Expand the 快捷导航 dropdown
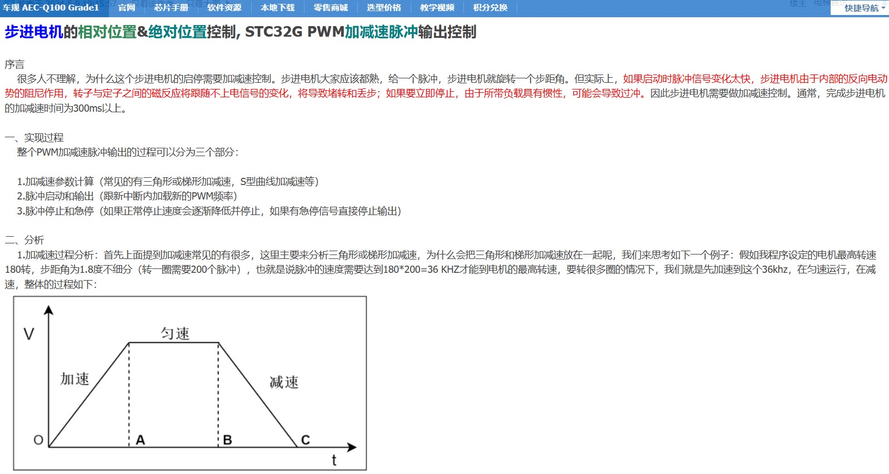The height and width of the screenshot is (474, 889). pyautogui.click(x=865, y=8)
